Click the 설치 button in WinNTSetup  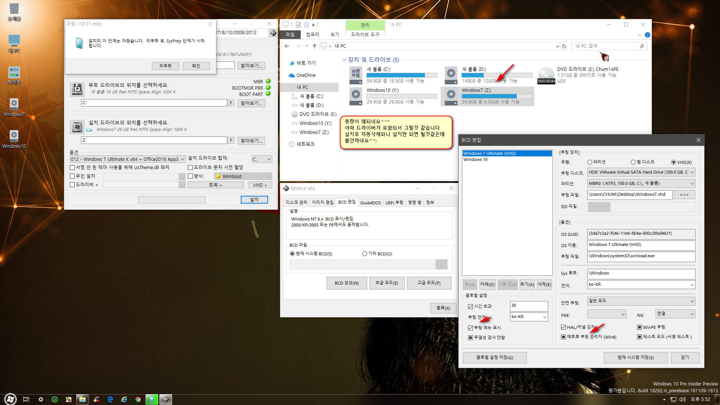254,199
